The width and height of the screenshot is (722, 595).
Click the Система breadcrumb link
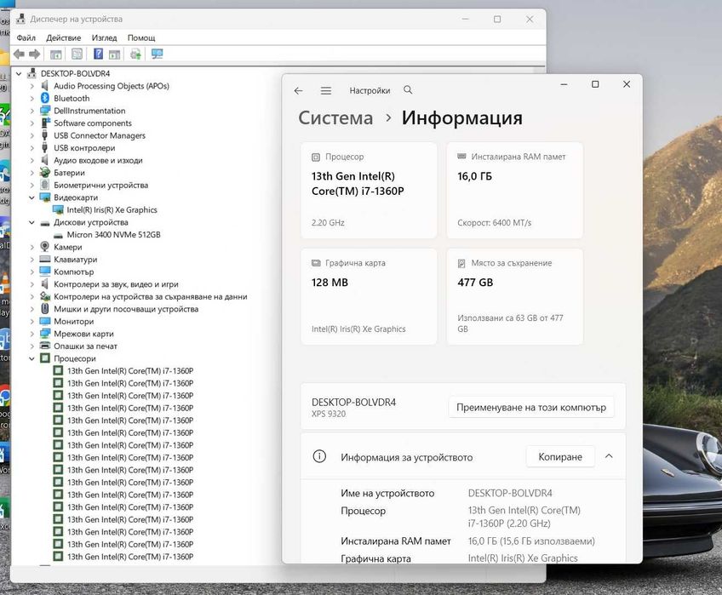tap(335, 118)
